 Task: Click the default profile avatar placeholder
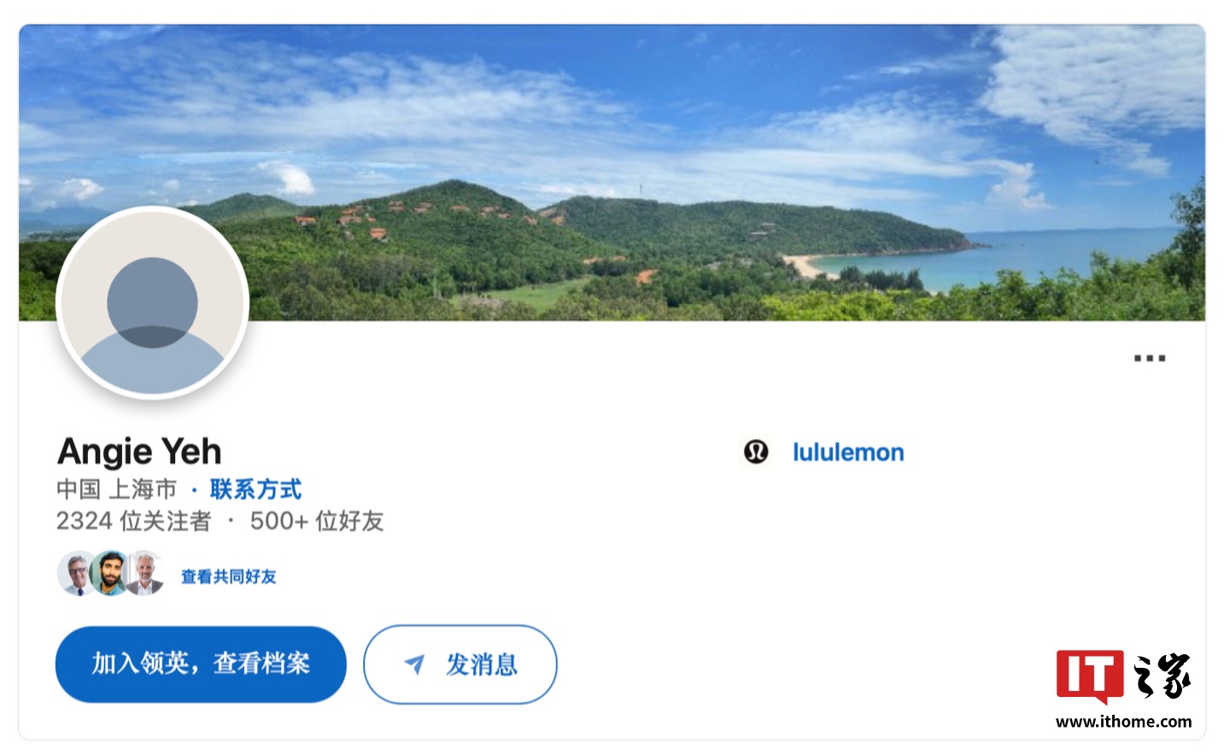tap(152, 303)
